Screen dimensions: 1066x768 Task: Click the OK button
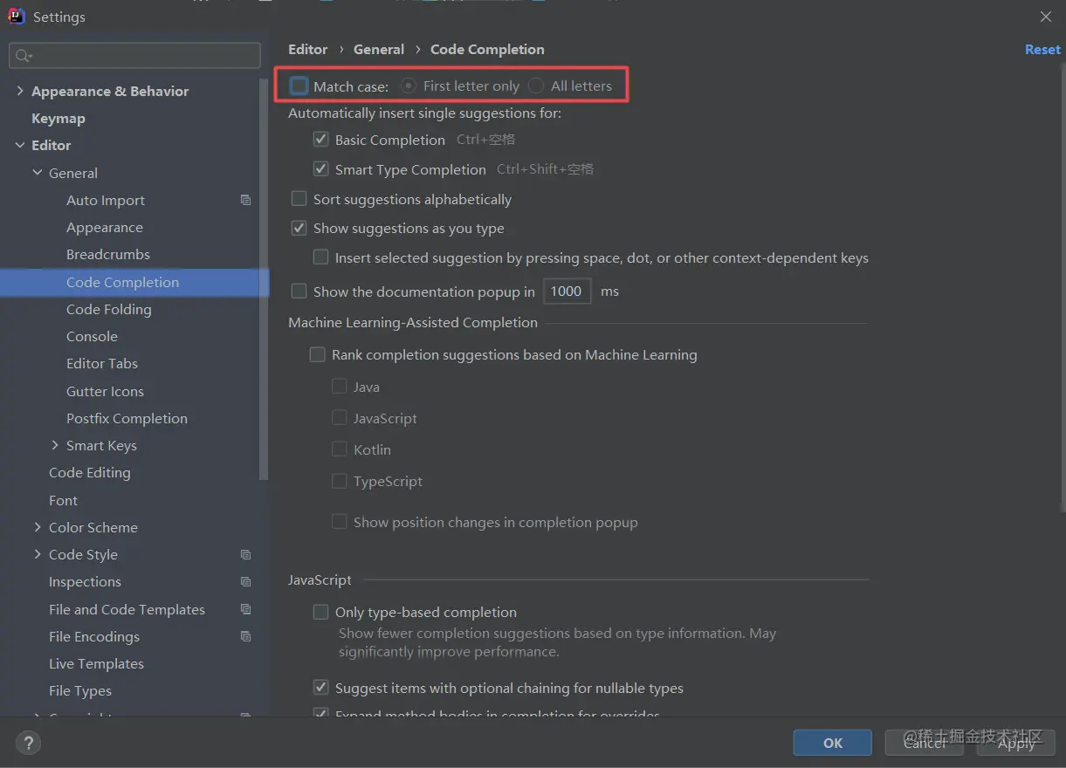pyautogui.click(x=832, y=743)
